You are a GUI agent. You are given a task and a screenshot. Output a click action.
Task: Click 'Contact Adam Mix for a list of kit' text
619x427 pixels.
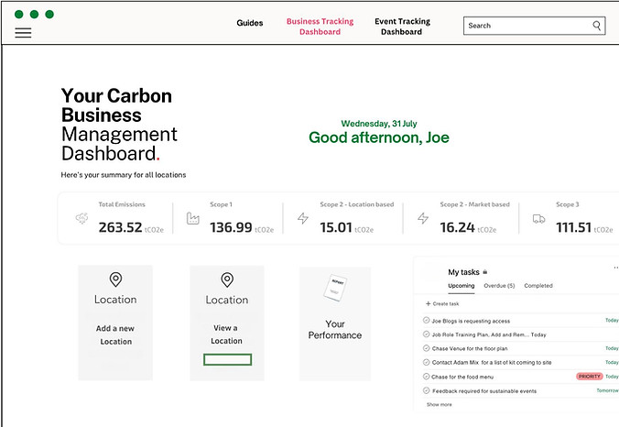pos(492,362)
